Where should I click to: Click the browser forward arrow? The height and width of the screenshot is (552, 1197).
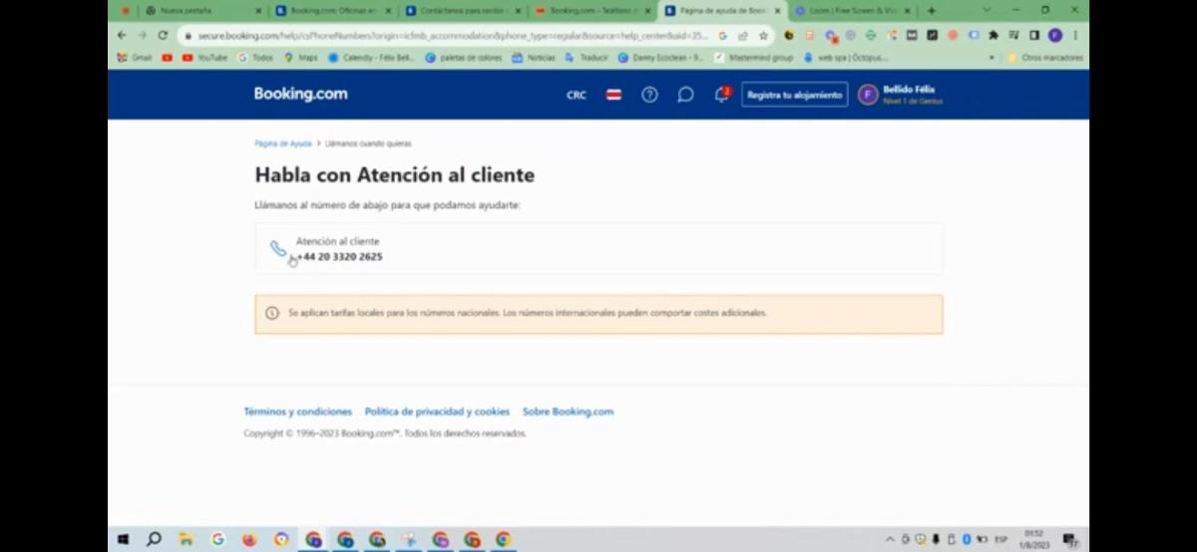[x=142, y=35]
